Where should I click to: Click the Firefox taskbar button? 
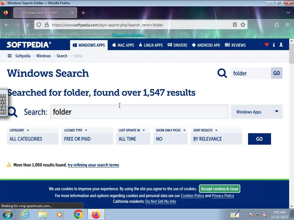tap(96, 214)
